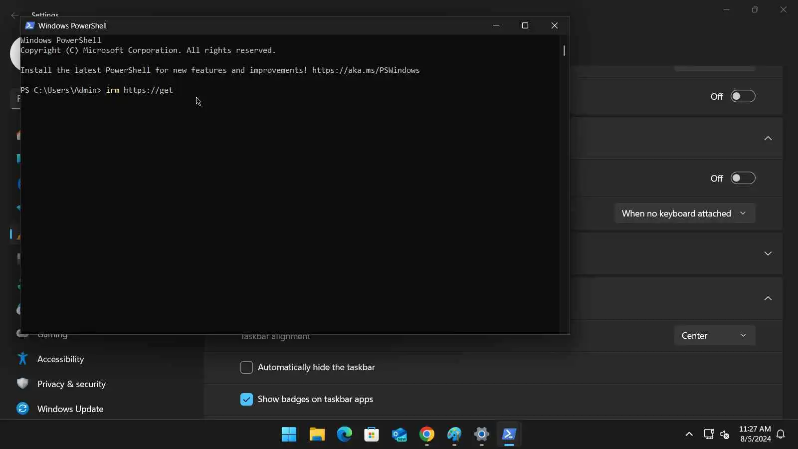Open the network status tray icon
798x449 pixels.
pyautogui.click(x=709, y=434)
